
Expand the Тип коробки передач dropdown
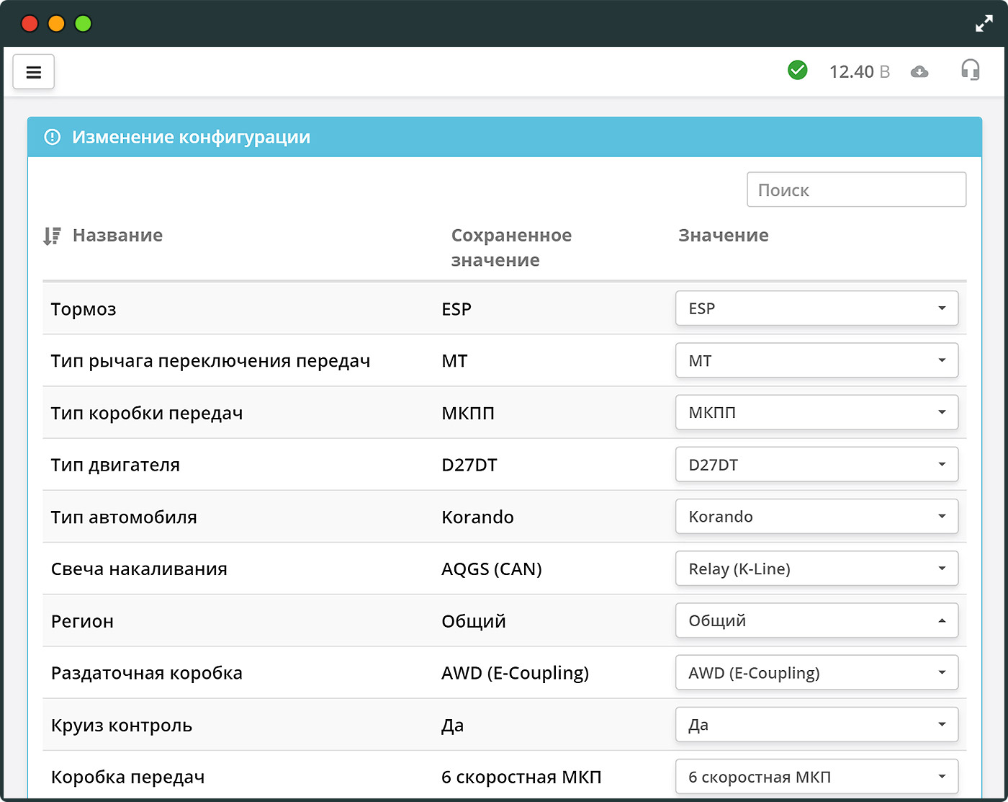coord(816,412)
